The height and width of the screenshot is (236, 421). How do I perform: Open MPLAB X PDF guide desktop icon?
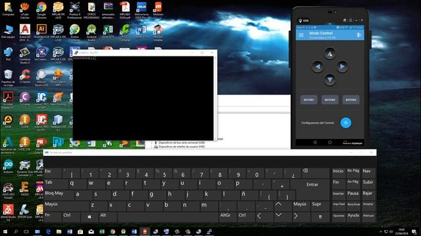click(124, 10)
